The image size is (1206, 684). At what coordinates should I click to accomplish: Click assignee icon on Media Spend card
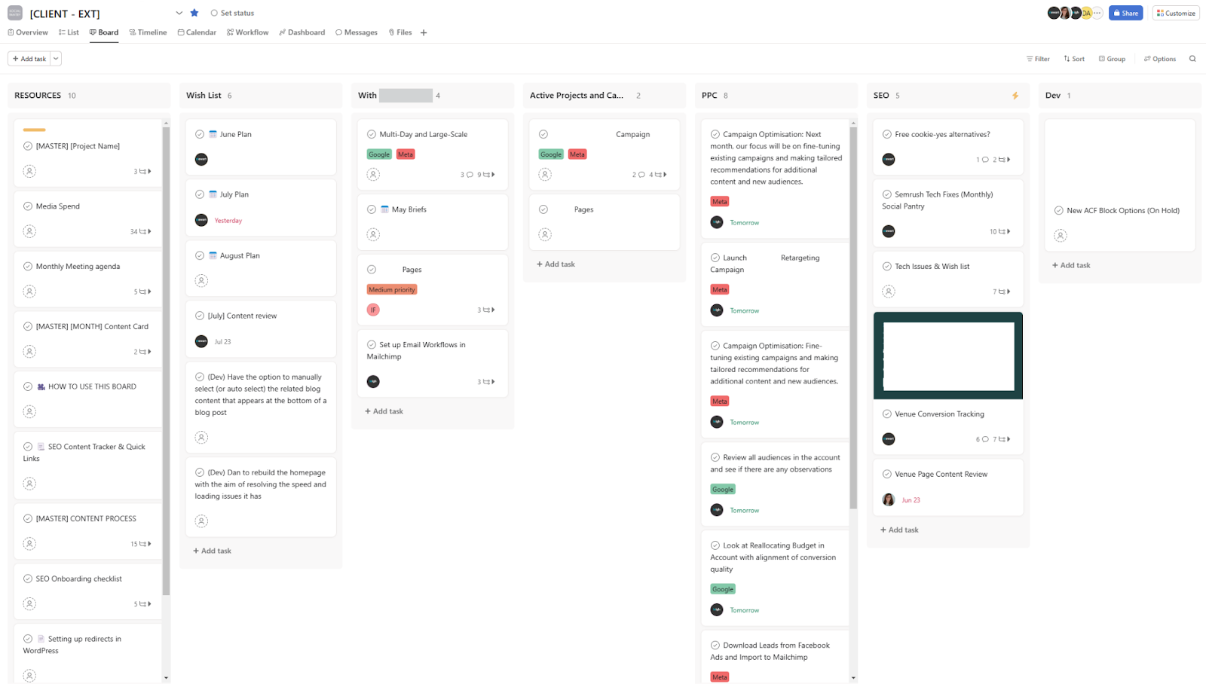(29, 231)
